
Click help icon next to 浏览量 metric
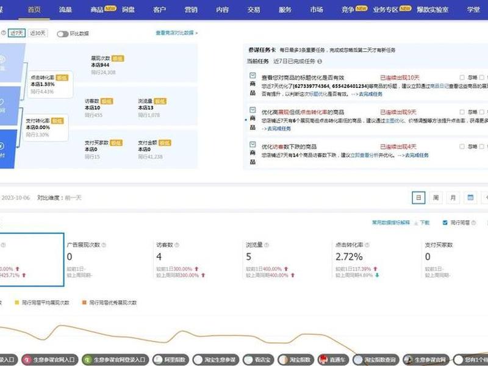[x=267, y=245]
